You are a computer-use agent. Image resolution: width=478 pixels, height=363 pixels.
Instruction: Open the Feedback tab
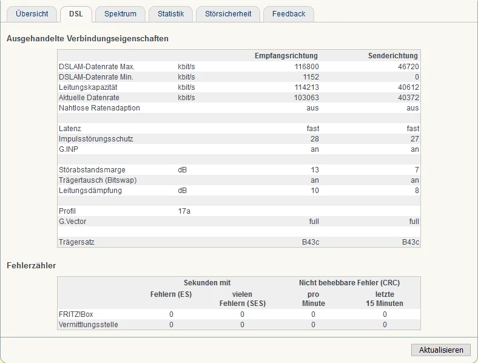coord(289,14)
